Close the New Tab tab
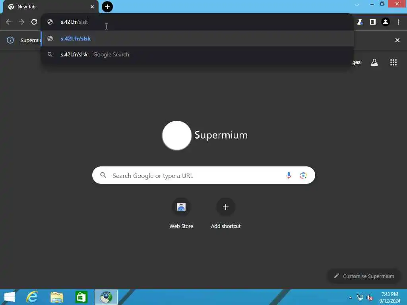Screen dimensions: 407x305 coord(92,7)
